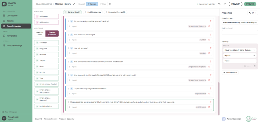Add a Number question
The width and height of the screenshot is (260, 122).
pos(46,54)
